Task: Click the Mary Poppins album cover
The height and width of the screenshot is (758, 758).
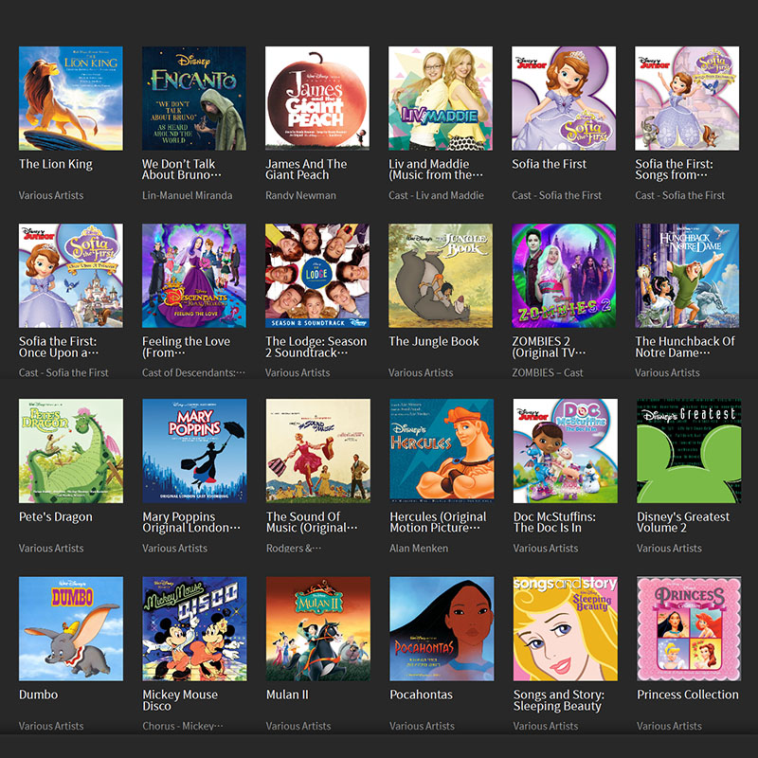Action: (x=194, y=451)
